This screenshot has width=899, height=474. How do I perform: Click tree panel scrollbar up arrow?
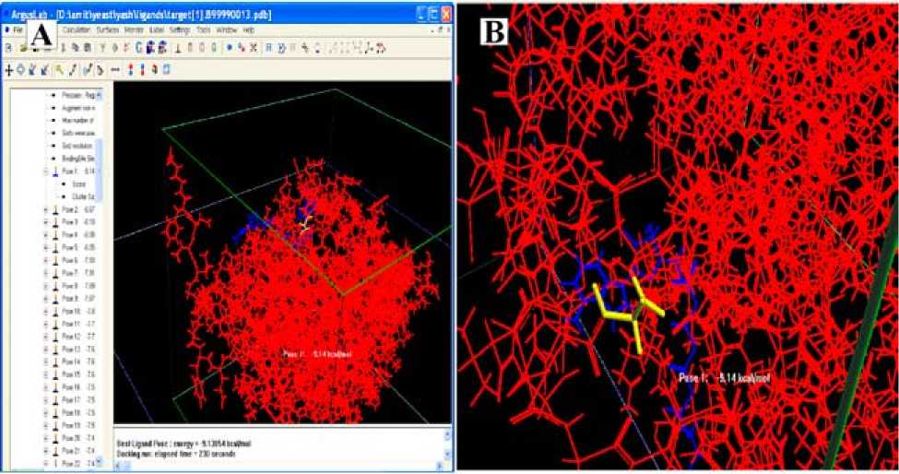click(x=100, y=95)
